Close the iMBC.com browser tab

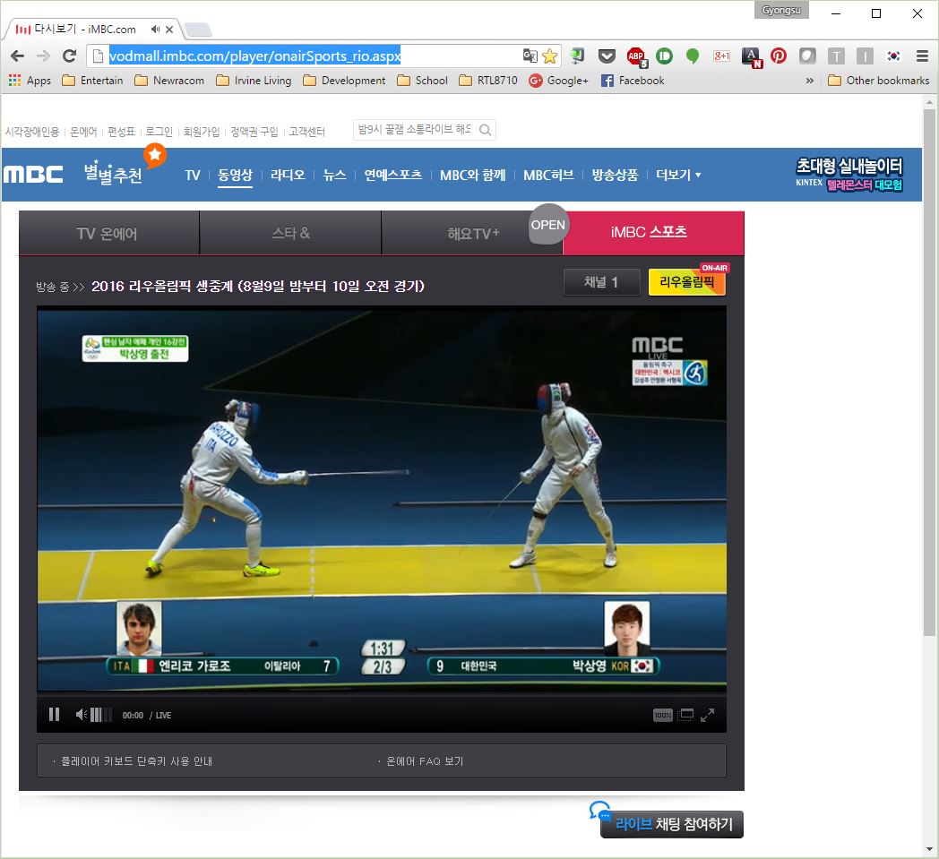pos(169,30)
